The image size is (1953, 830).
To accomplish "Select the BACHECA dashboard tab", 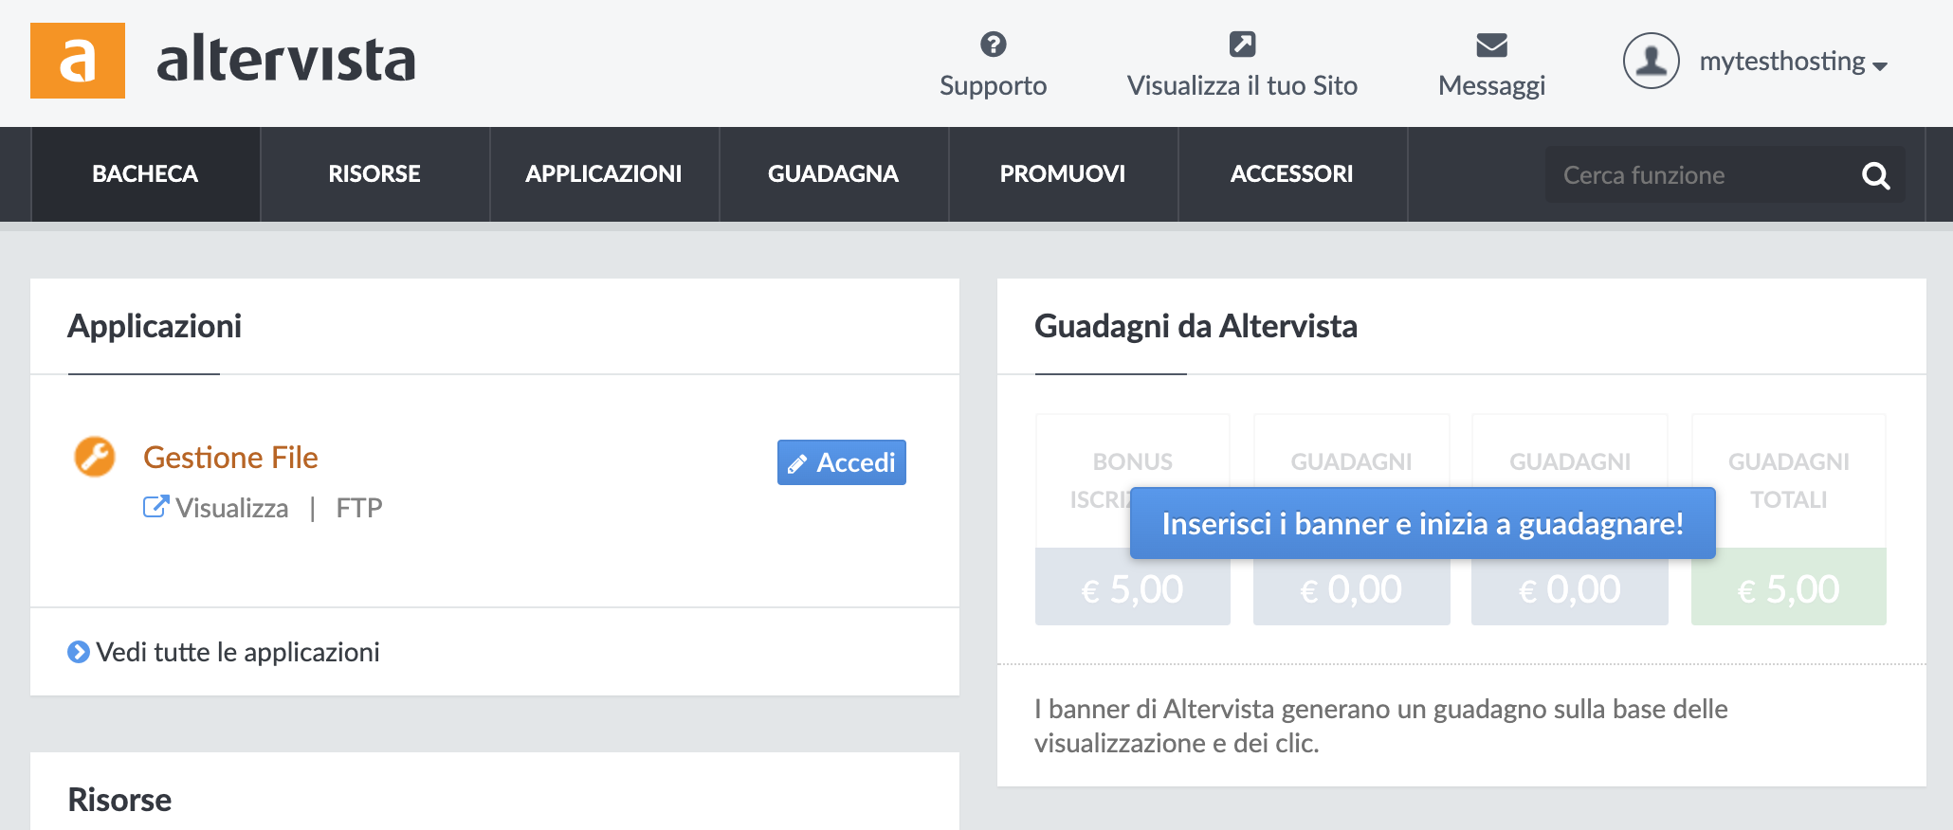I will pos(145,174).
